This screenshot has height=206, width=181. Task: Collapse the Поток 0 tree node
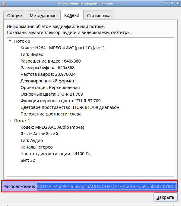(x=10, y=41)
